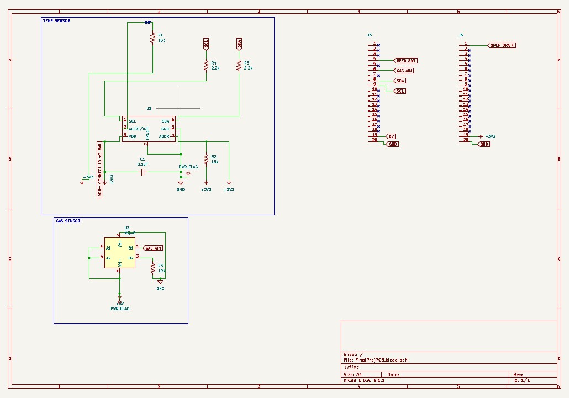The height and width of the screenshot is (398, 569).
Task: Click the Sheet: / field
Action: coord(353,354)
